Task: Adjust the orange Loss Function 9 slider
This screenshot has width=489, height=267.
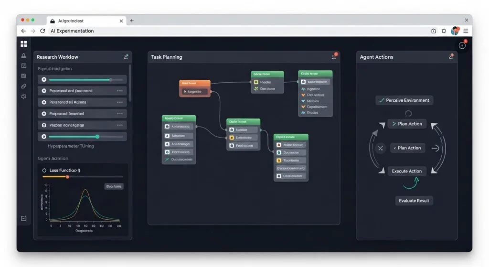Action: [67, 177]
